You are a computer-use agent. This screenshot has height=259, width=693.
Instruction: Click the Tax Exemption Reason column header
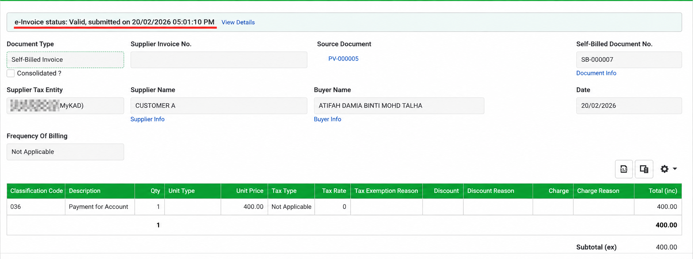pyautogui.click(x=386, y=191)
